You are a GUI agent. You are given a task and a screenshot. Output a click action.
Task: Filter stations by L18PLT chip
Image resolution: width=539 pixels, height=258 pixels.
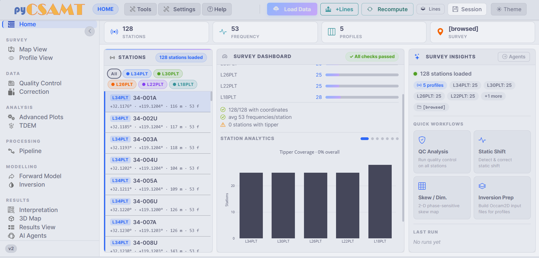point(183,84)
